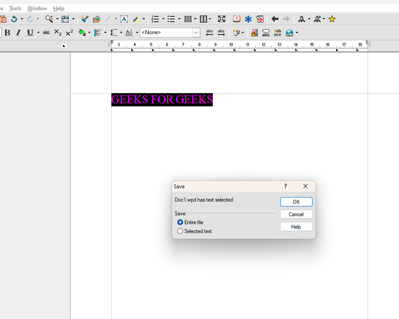399x319 pixels.
Task: Expand the bullet list dropdown arrow
Action: tap(179, 19)
